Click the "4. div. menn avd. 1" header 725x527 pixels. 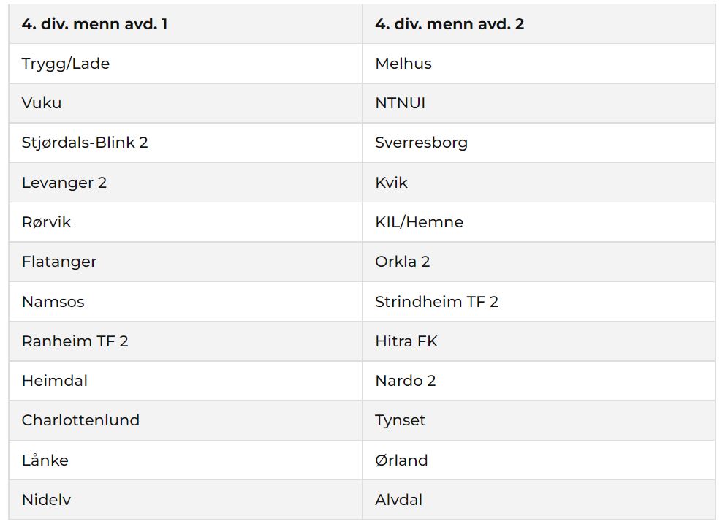94,24
